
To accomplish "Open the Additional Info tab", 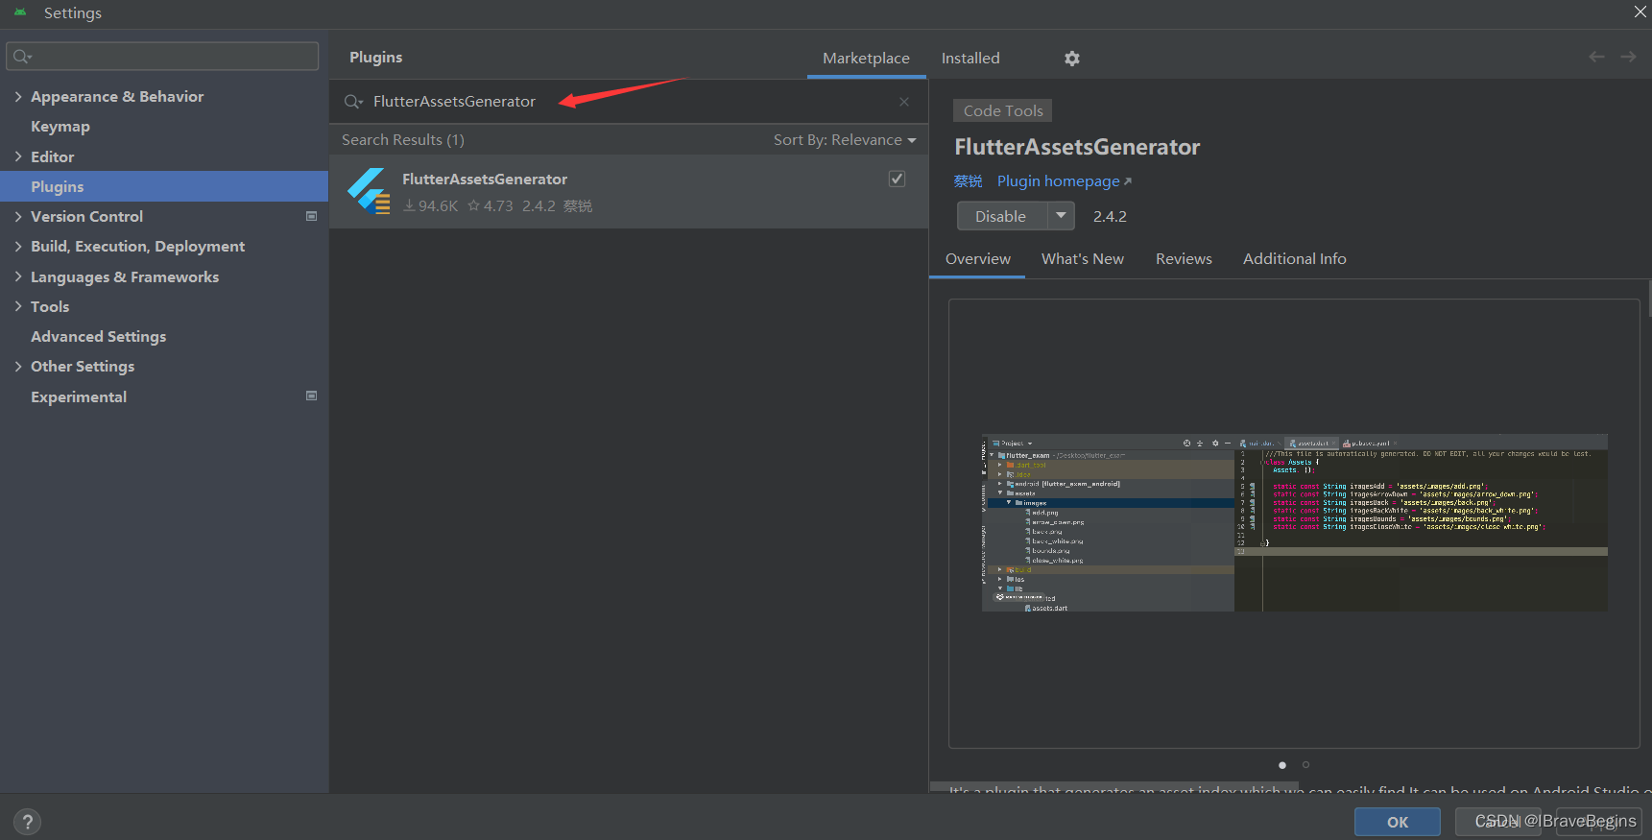I will pos(1294,259).
